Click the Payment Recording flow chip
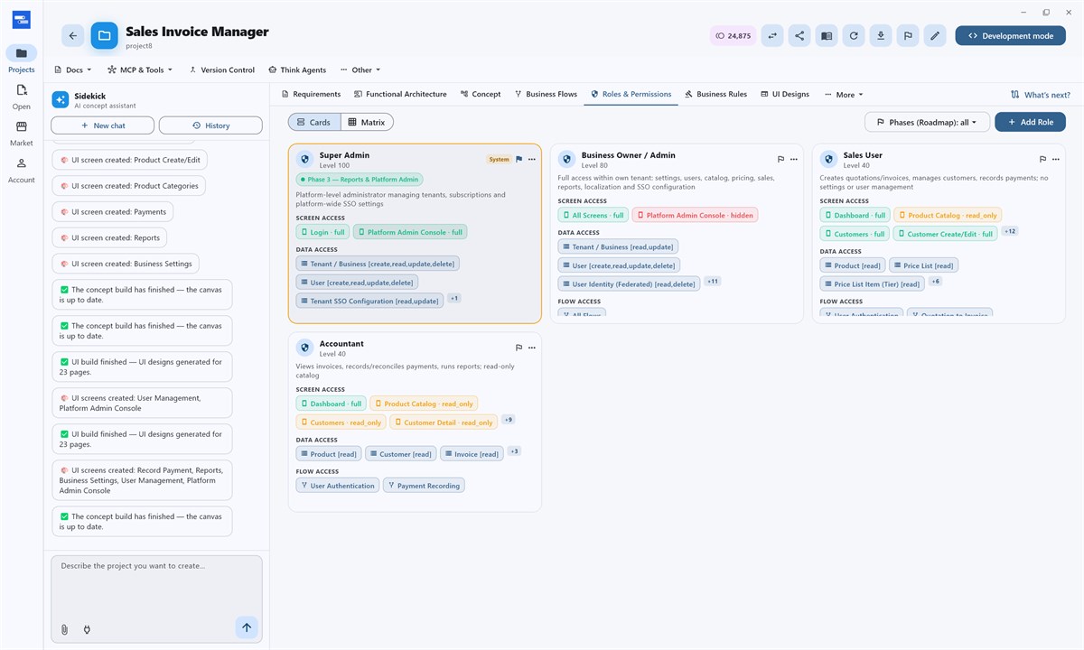The height and width of the screenshot is (650, 1084). tap(424, 485)
